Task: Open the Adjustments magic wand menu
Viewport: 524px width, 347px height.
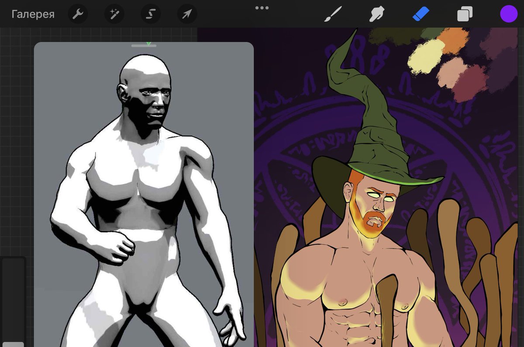Action: click(114, 14)
